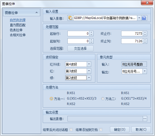Click the raster dataset icon beside input image
Viewport: 155px width, 136px height.
click(70, 18)
